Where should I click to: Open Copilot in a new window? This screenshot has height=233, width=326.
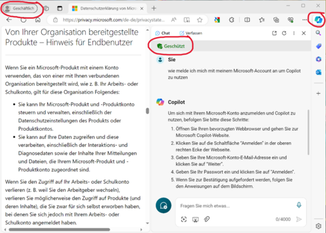(x=274, y=33)
